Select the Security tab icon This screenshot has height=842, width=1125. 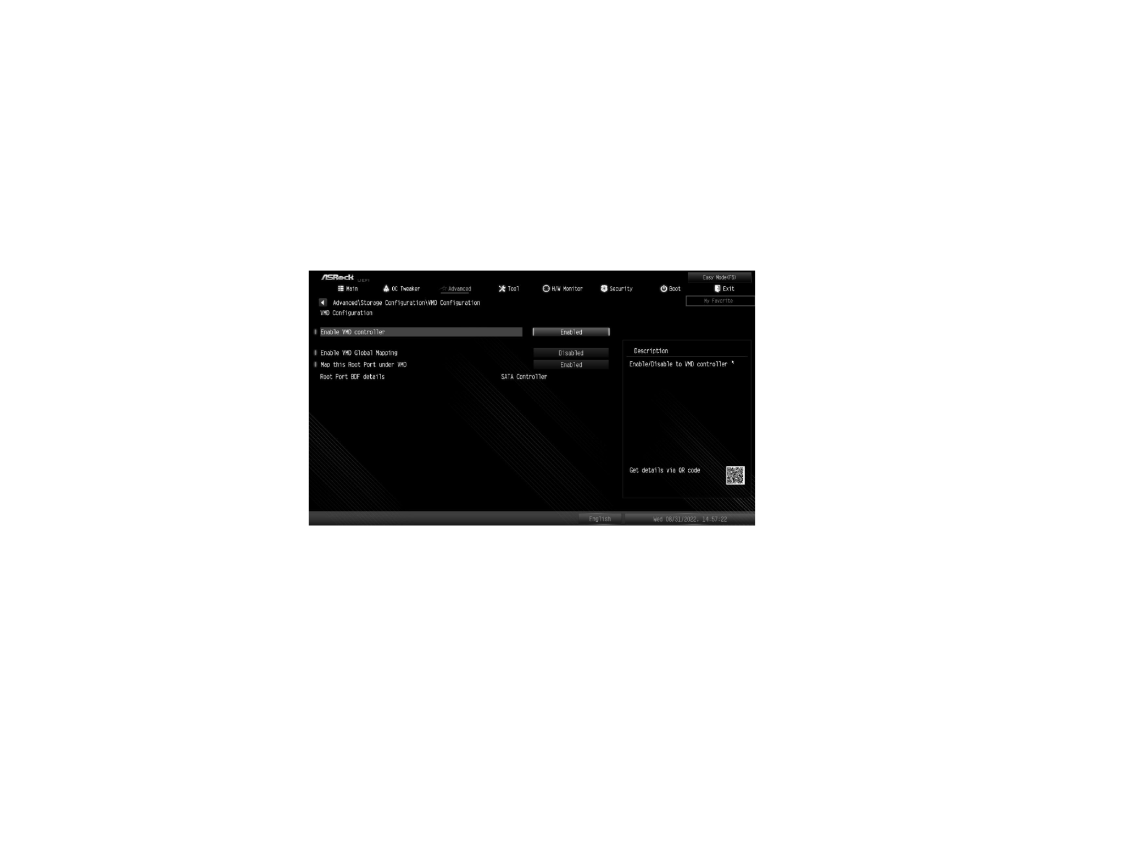click(602, 288)
